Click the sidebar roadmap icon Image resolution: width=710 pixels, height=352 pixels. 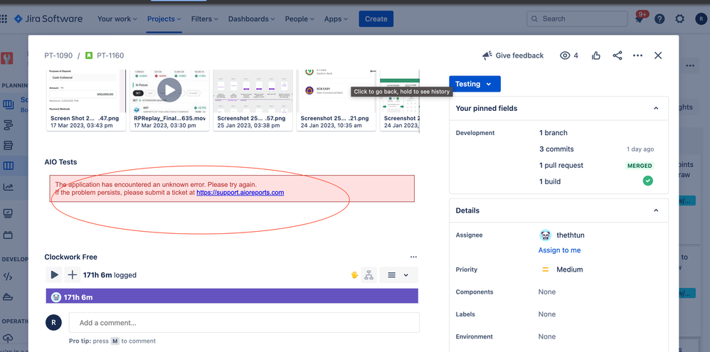pyautogui.click(x=8, y=125)
